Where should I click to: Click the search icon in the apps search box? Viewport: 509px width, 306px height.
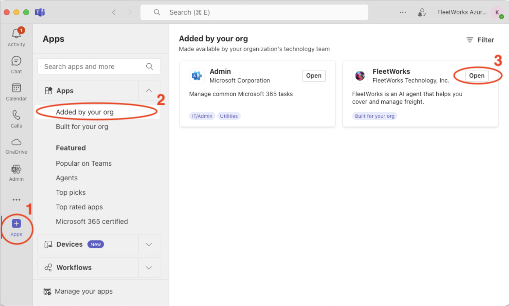click(x=150, y=66)
